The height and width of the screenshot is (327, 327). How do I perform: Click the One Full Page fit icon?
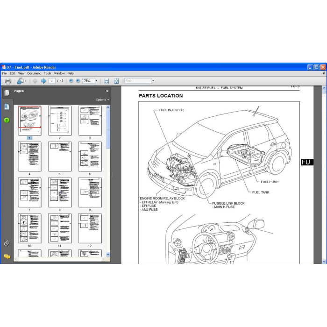116,81
